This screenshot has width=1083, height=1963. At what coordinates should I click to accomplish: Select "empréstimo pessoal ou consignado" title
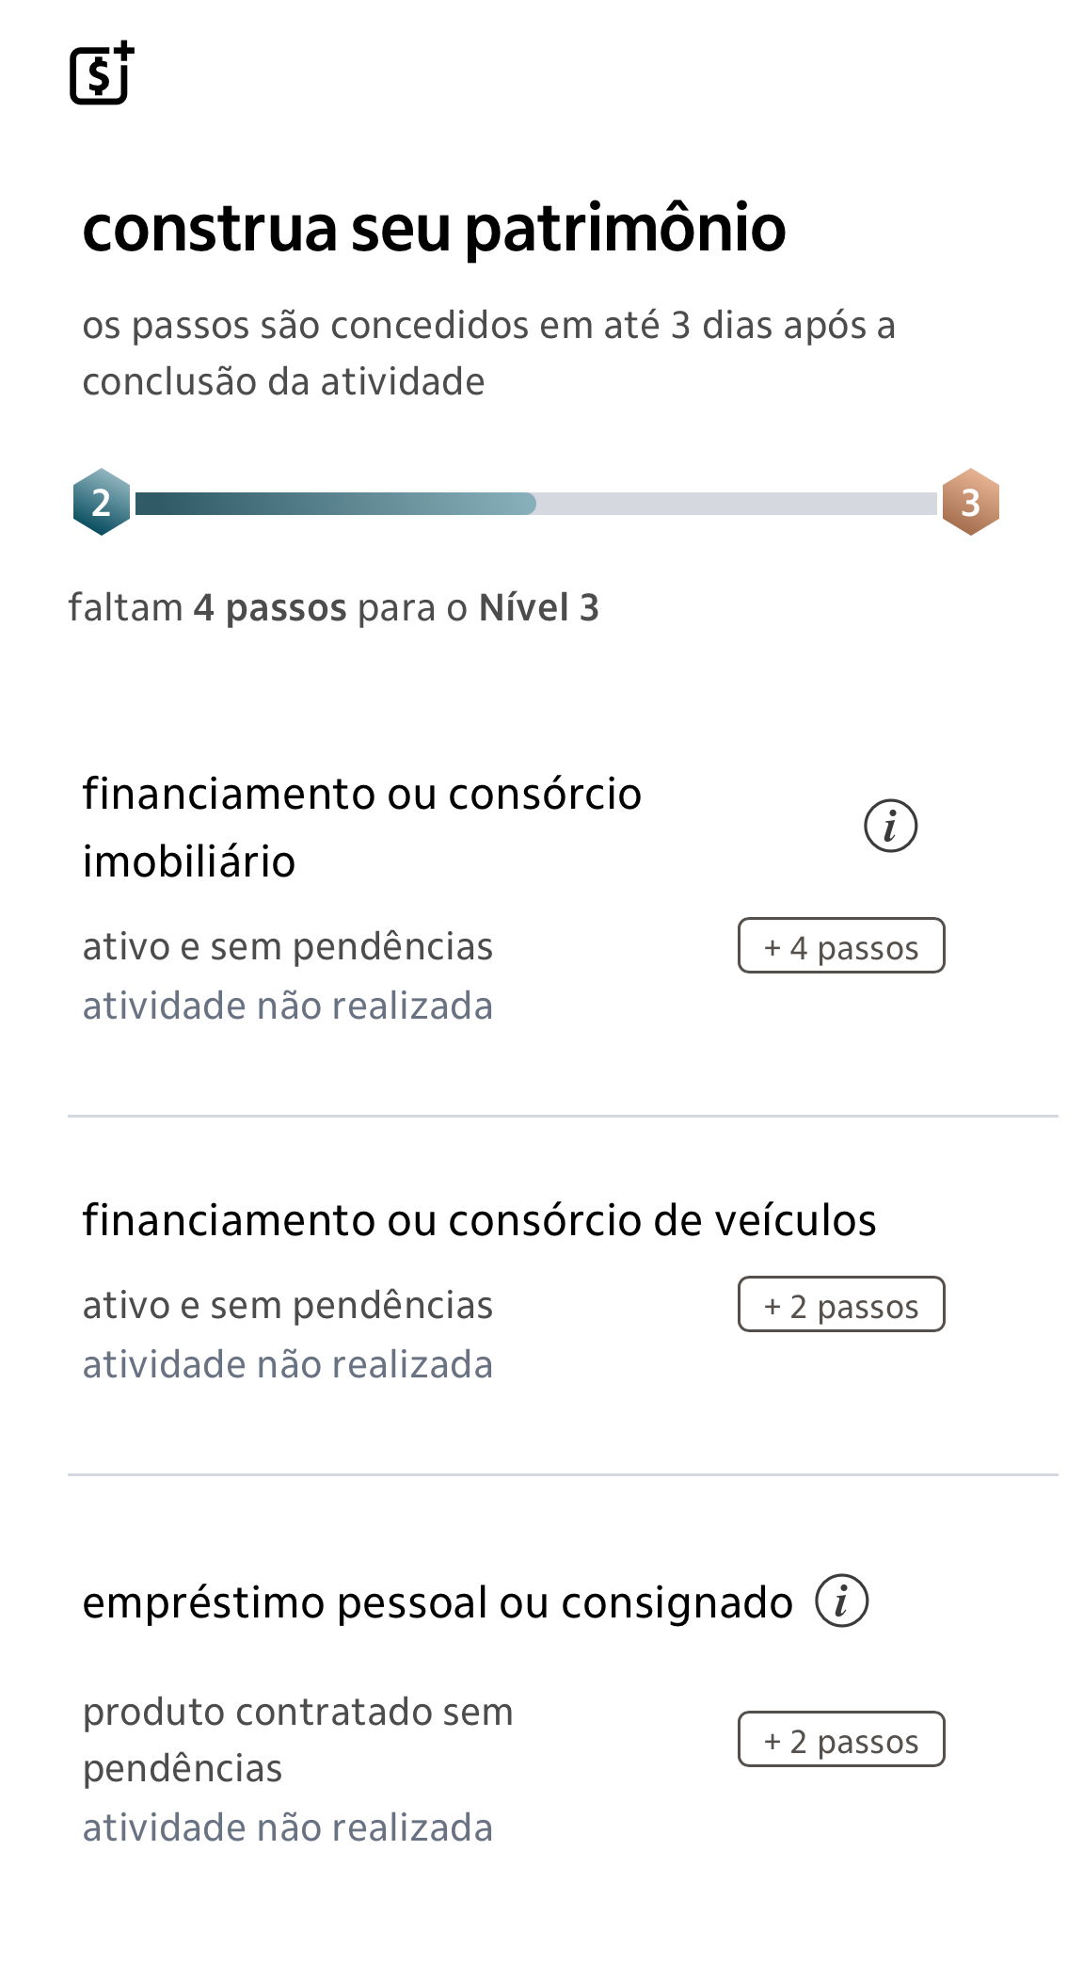click(438, 1602)
